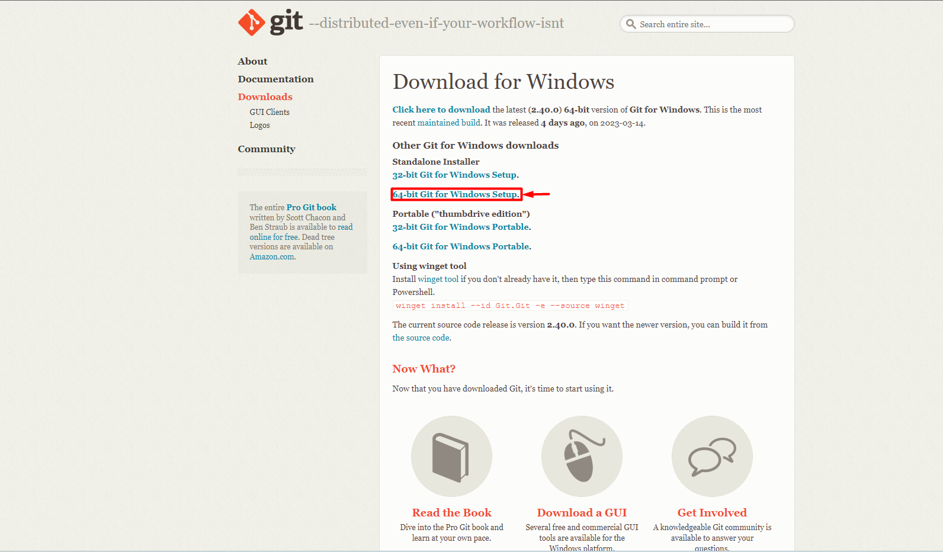Click into the Search entire site field

707,24
